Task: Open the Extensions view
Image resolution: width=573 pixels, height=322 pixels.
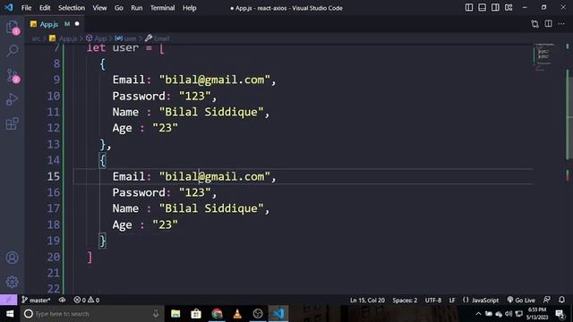Action: [x=12, y=123]
